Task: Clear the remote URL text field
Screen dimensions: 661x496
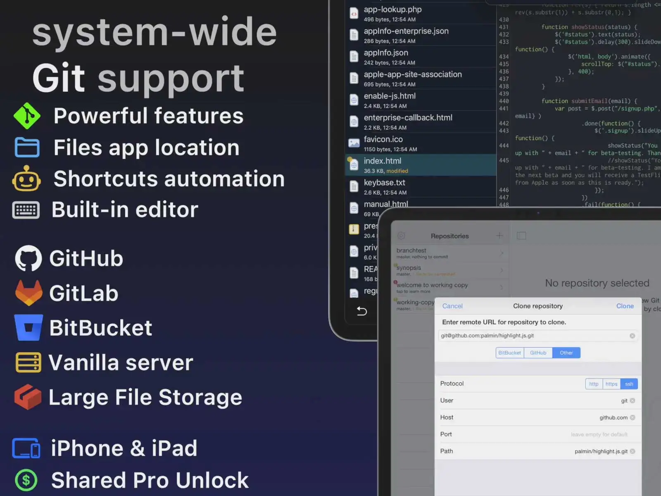Action: coord(632,336)
